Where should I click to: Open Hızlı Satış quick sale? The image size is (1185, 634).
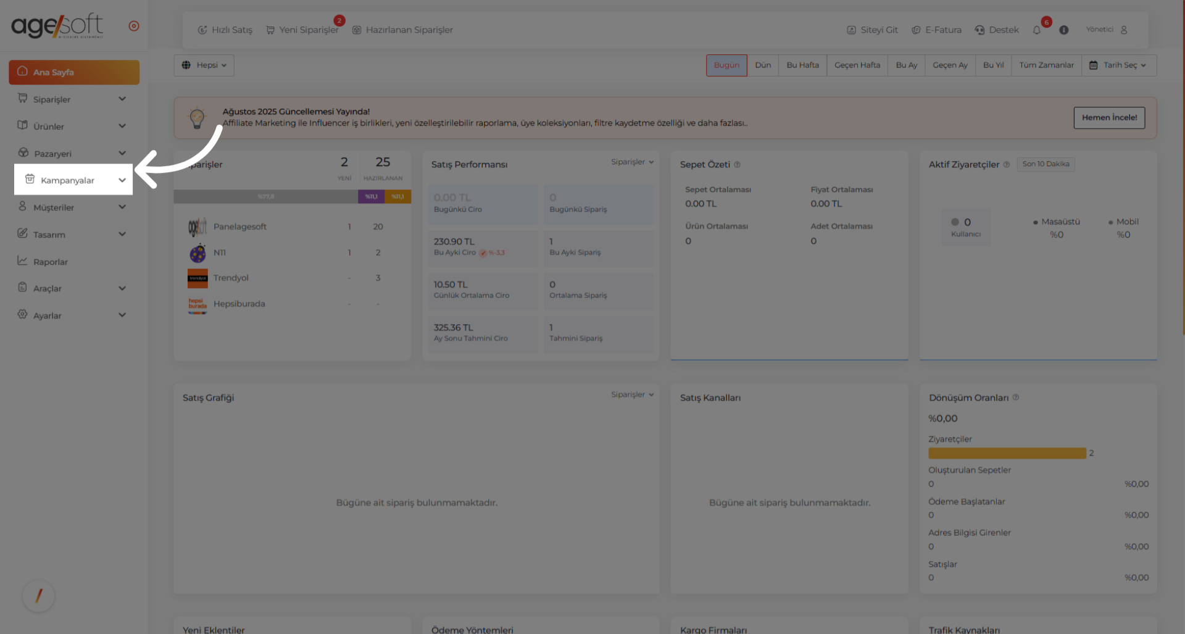coord(225,30)
